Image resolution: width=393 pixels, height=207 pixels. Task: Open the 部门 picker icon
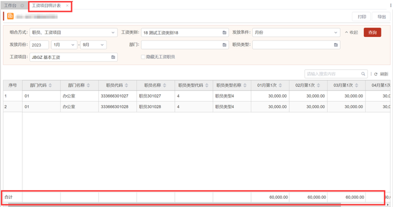pos(224,45)
